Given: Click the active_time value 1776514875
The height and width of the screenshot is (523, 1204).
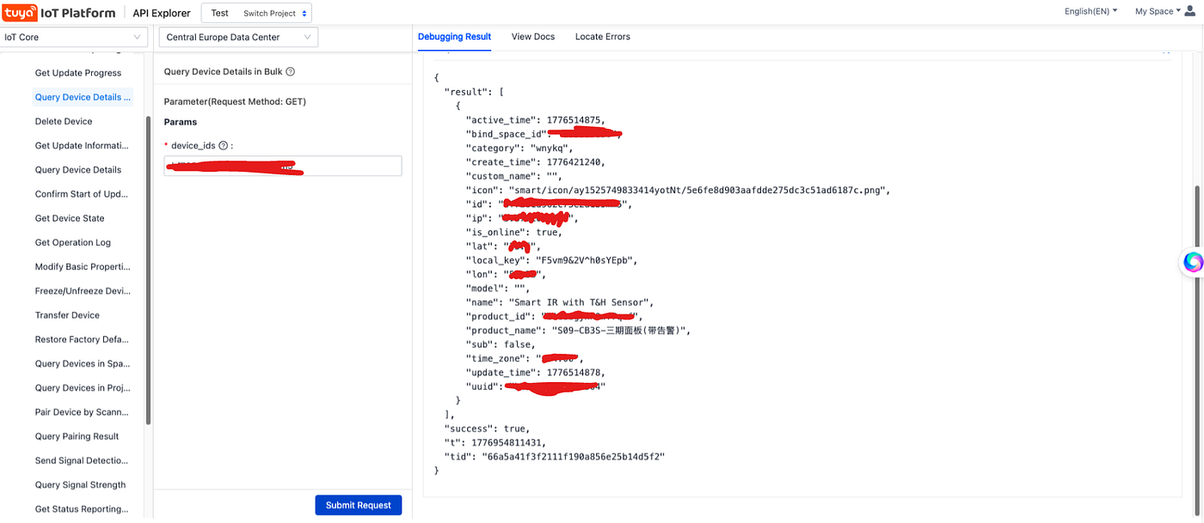Looking at the screenshot, I should tap(575, 120).
